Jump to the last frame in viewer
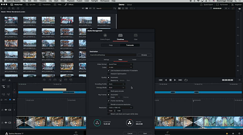243x135 pixels. 180,80
